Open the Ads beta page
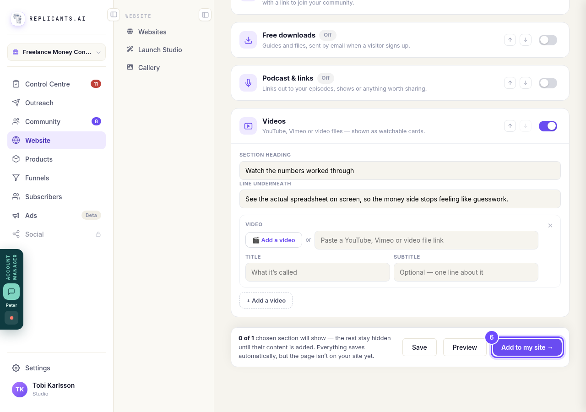Screen dimensions: 586x412 pos(56,216)
